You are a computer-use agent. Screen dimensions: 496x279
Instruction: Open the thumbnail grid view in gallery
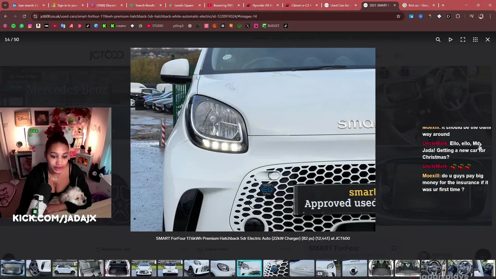[475, 40]
